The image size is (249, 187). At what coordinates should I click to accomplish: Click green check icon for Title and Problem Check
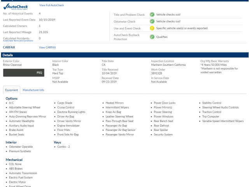pyautogui.click(x=152, y=15)
